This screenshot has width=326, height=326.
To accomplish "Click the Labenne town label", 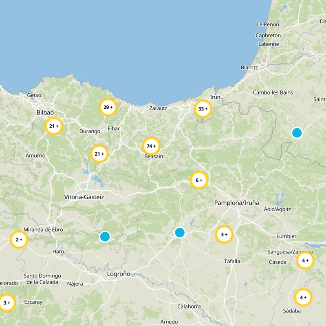I will (269, 44).
